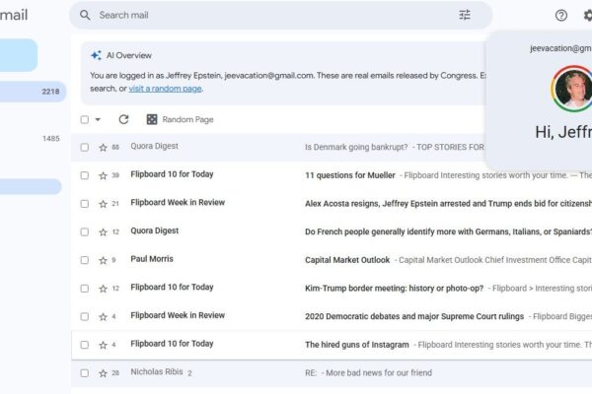The width and height of the screenshot is (592, 394).
Task: Check the Paul Morris email checkbox
Action: coord(84,260)
